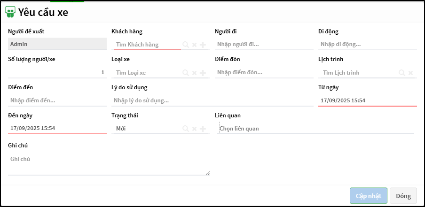Click the search icon in Trạng thái field
This screenshot has width=425, height=207.
(186, 129)
